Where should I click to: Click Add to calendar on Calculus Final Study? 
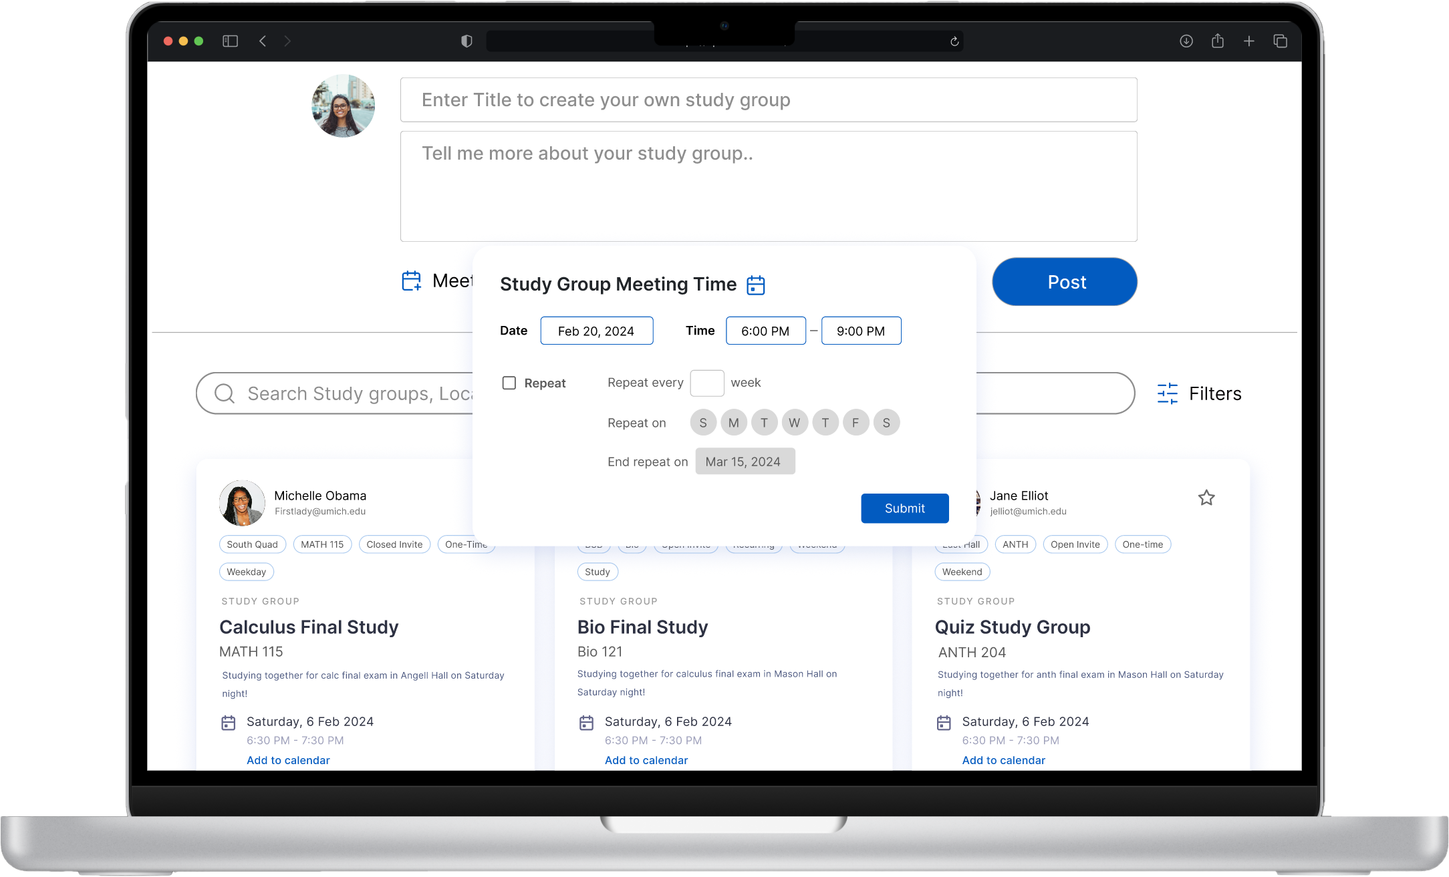[288, 760]
